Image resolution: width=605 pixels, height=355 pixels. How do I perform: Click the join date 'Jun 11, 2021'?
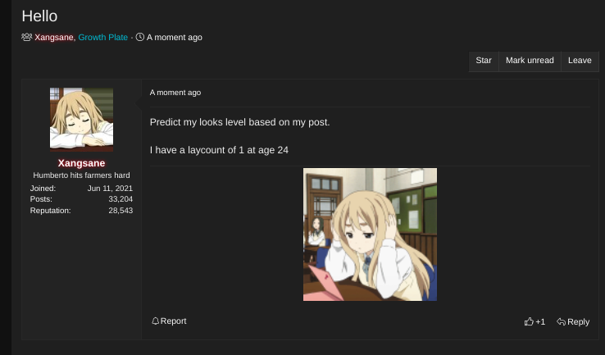pyautogui.click(x=110, y=189)
